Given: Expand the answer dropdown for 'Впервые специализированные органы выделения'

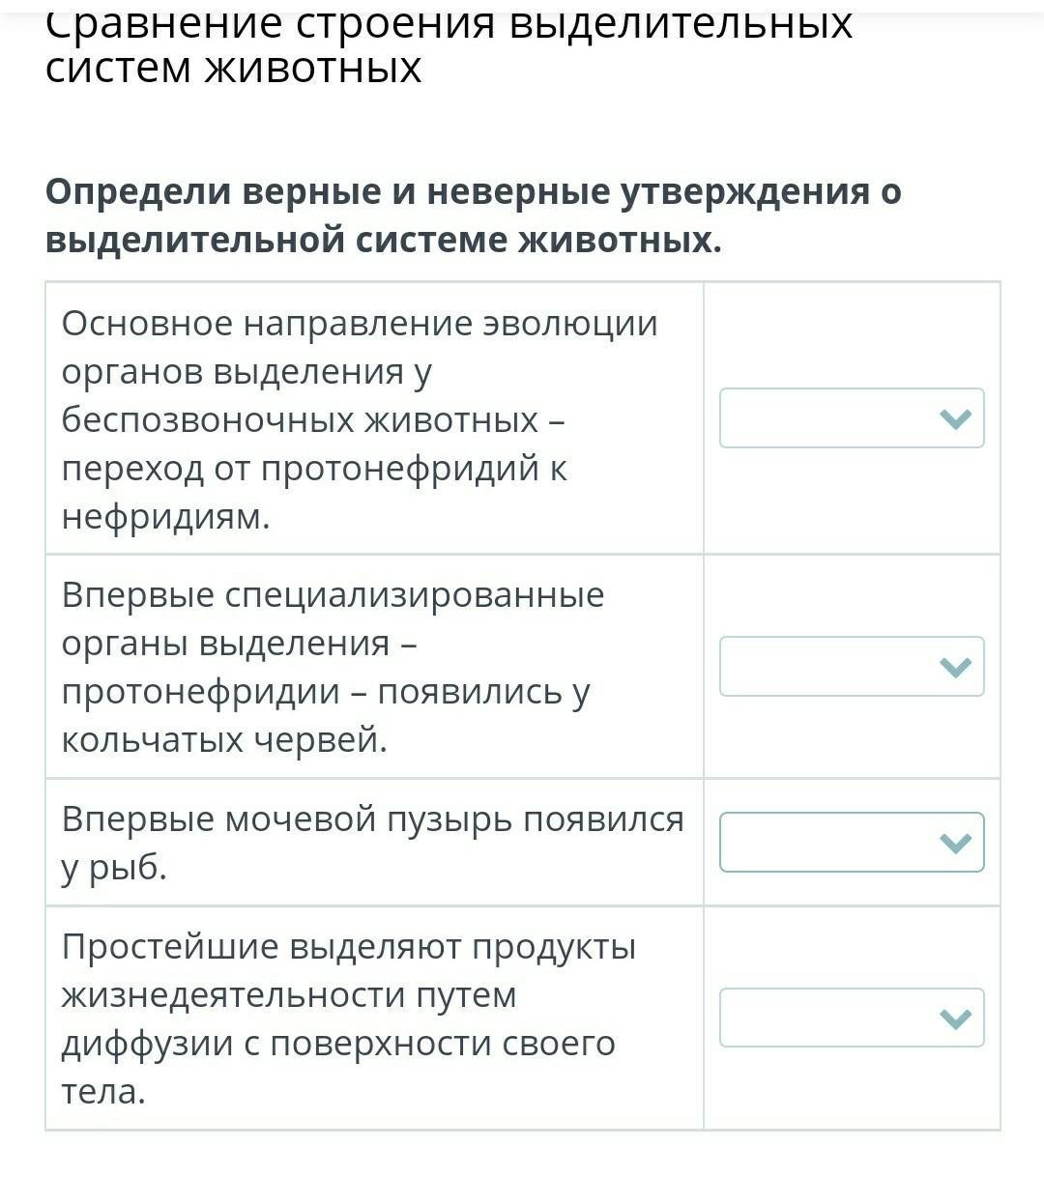Looking at the screenshot, I should pos(851,667).
